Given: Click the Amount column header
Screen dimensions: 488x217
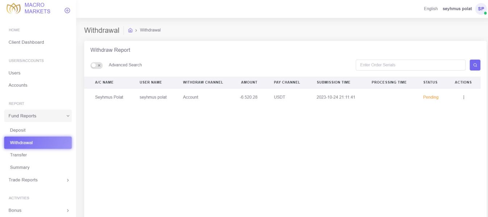Looking at the screenshot, I should click(249, 82).
